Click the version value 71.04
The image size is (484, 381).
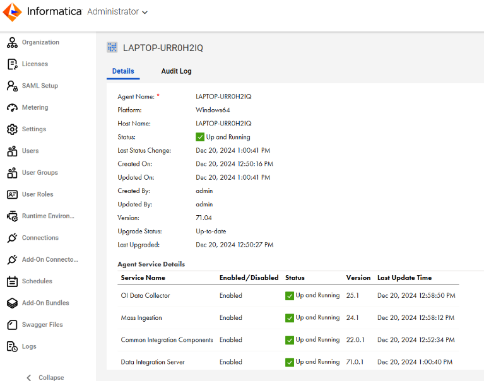point(204,218)
